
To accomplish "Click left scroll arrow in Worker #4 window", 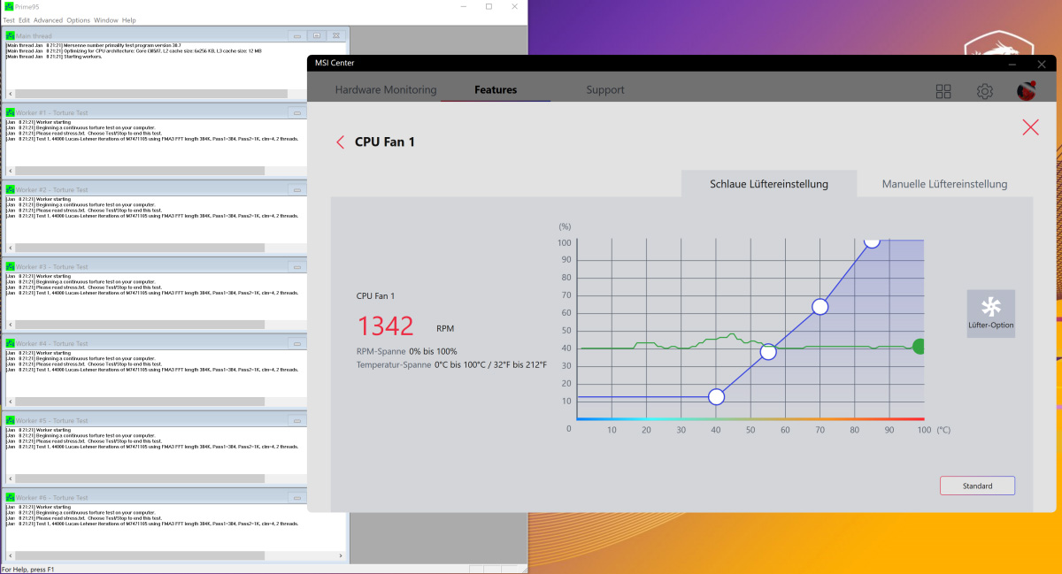I will click(x=11, y=402).
